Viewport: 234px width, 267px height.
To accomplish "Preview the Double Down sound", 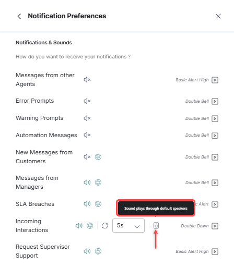I will point(215,226).
